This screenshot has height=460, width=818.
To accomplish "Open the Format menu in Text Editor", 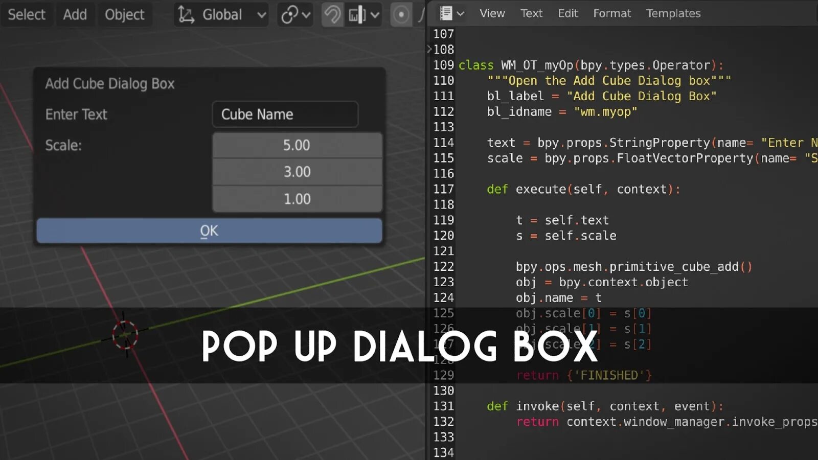I will 612,13.
